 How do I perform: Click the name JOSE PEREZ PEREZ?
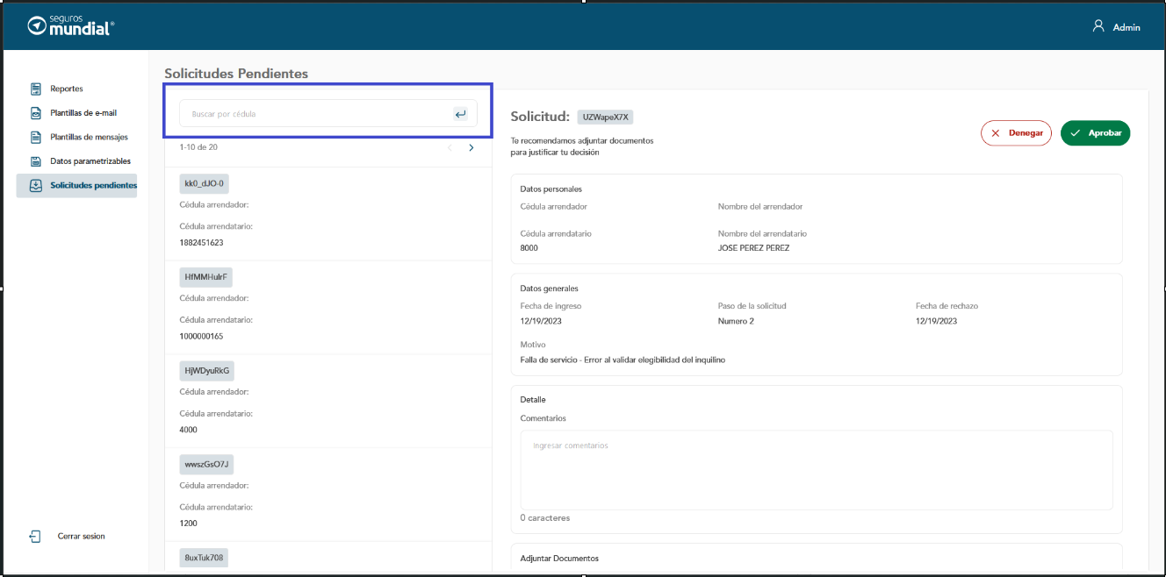(x=753, y=248)
